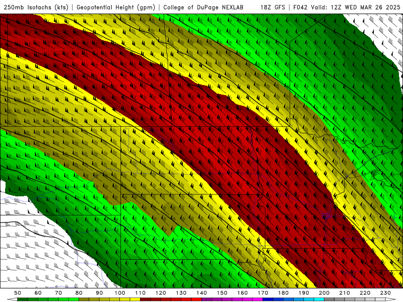Image resolution: width=403 pixels, height=302 pixels.
Task: Click the '190' legend scale value
Action: [x=304, y=293]
